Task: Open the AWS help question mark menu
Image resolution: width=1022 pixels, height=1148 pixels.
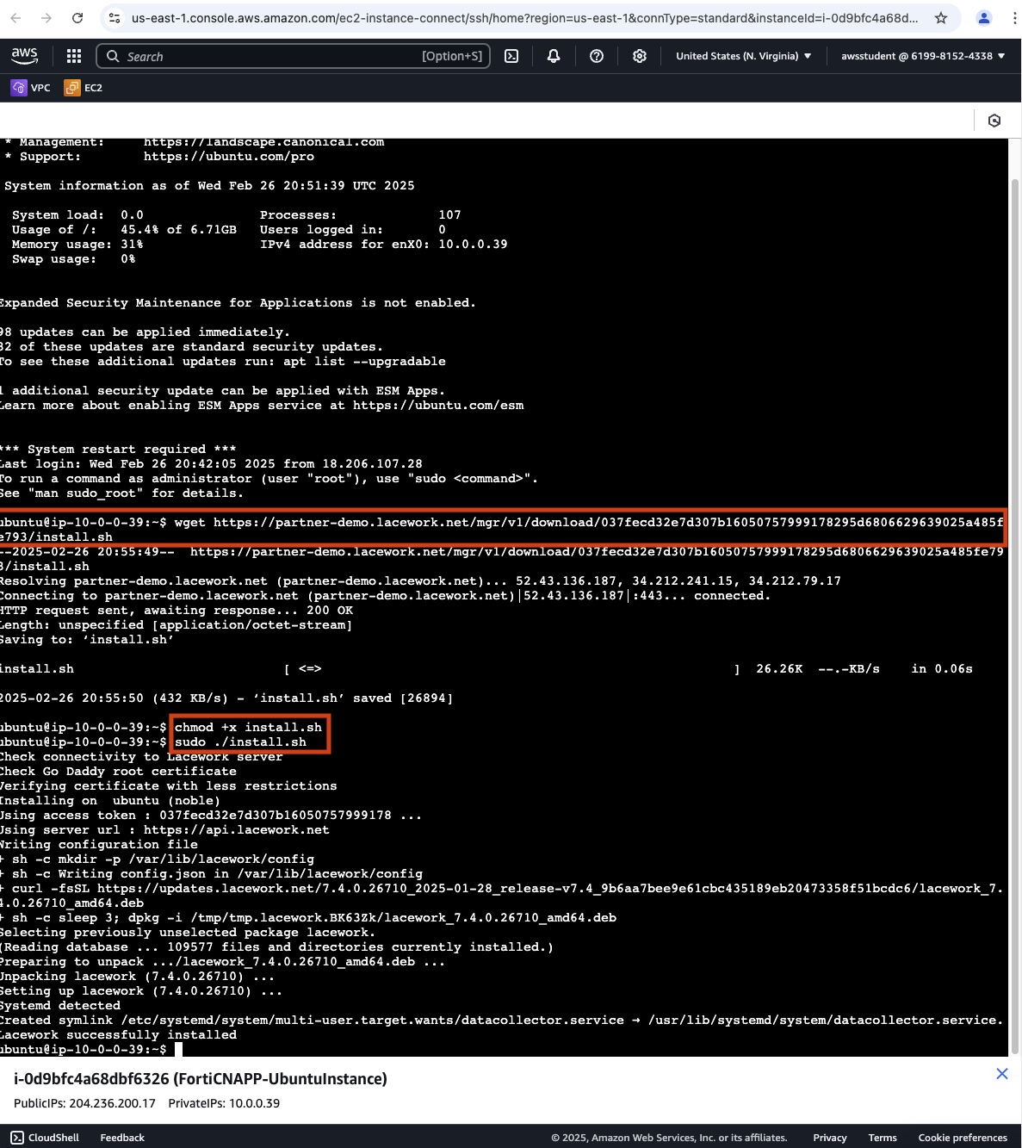Action: 597,56
